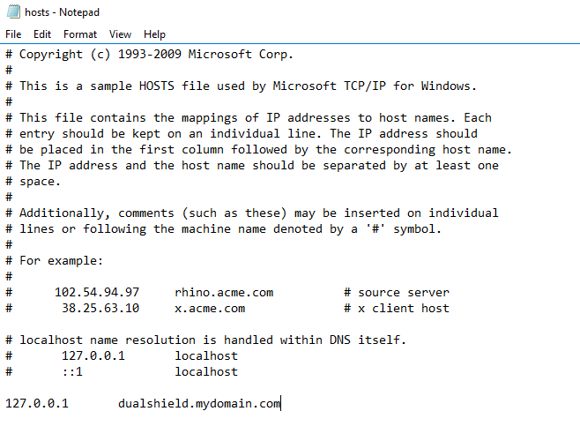Screen dimensions: 580x441
Task: Click the "# x client host" comment
Action: (397, 309)
